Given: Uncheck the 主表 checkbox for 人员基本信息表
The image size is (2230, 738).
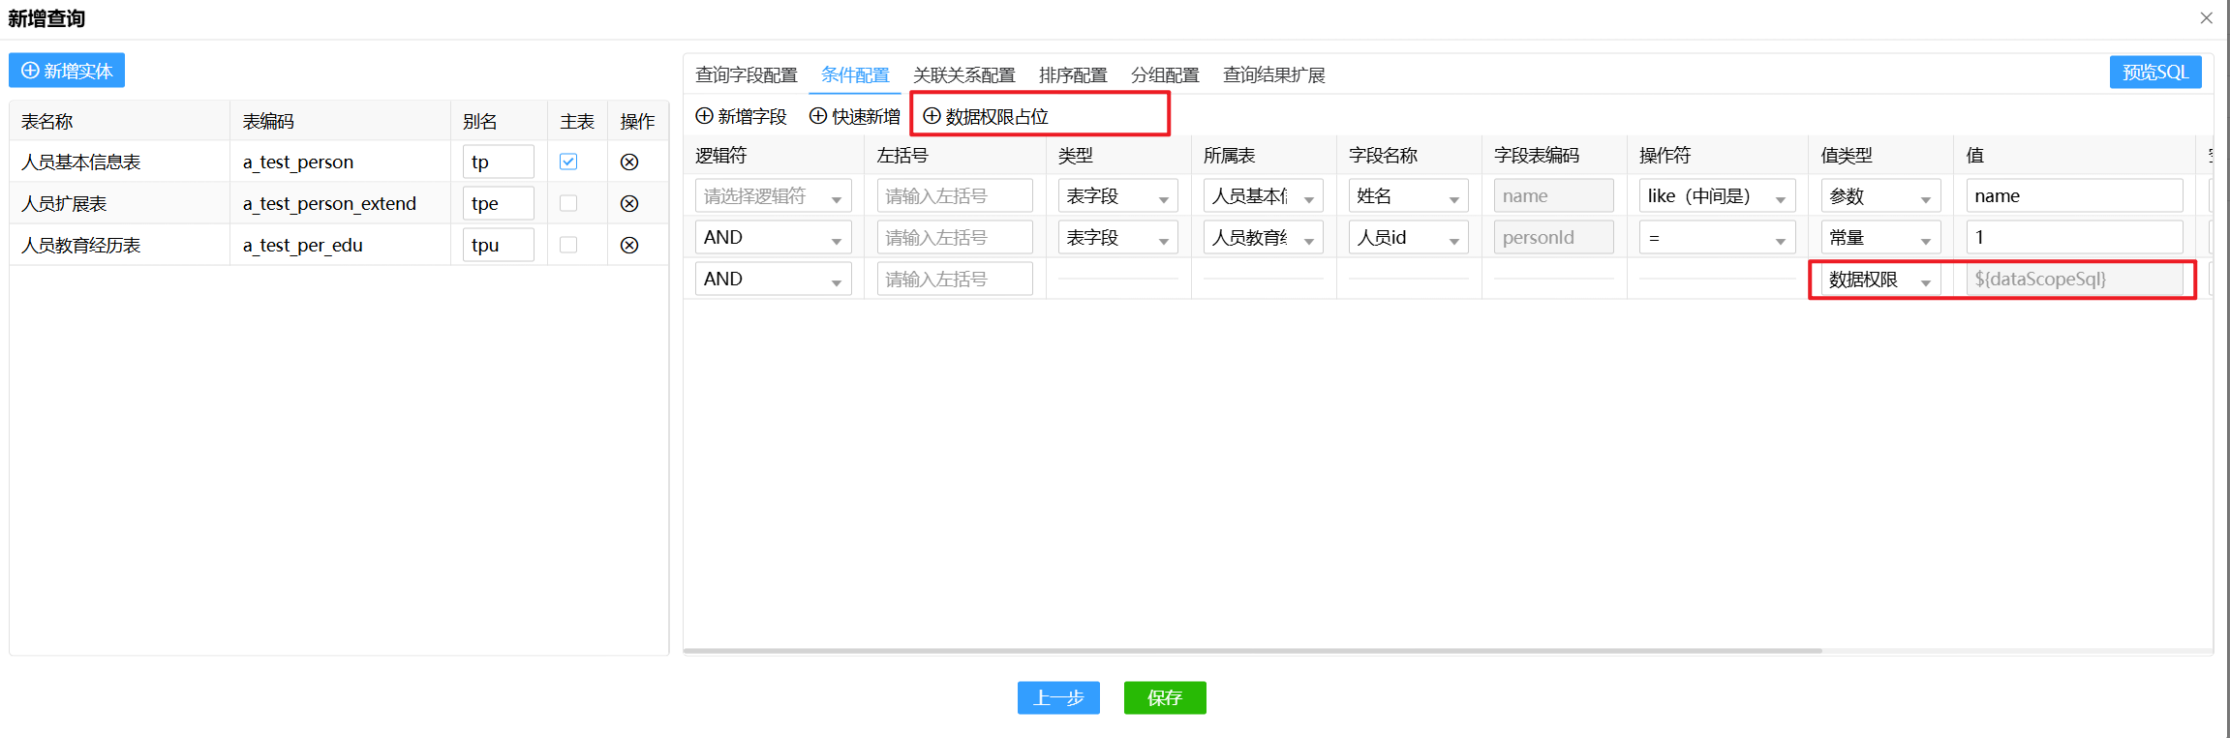Looking at the screenshot, I should click(568, 162).
